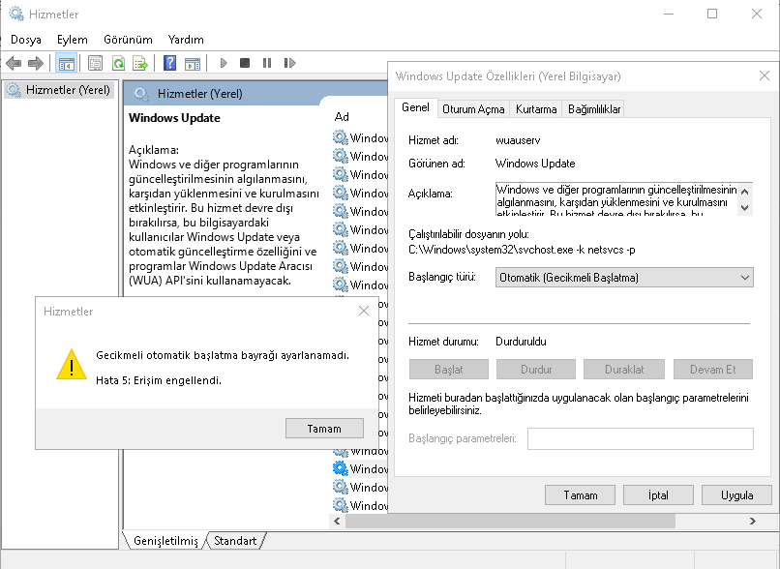The image size is (780, 569).
Task: Click the Hizmetler gear icon in the title bar
Action: tap(16, 14)
